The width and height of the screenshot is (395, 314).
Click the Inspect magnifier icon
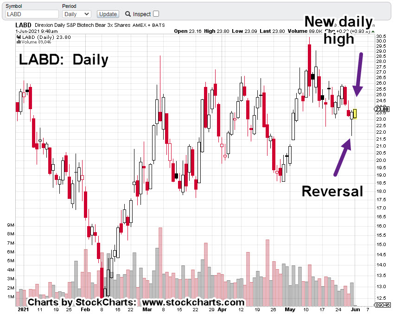click(x=128, y=14)
